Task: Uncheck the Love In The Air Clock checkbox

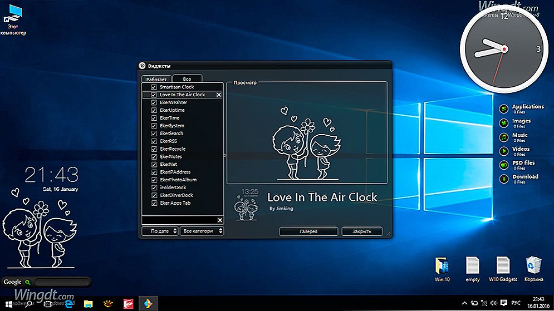Action: coord(154,95)
